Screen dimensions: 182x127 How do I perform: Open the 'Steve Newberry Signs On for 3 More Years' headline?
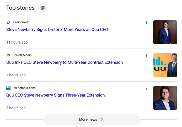pyautogui.click(x=57, y=30)
